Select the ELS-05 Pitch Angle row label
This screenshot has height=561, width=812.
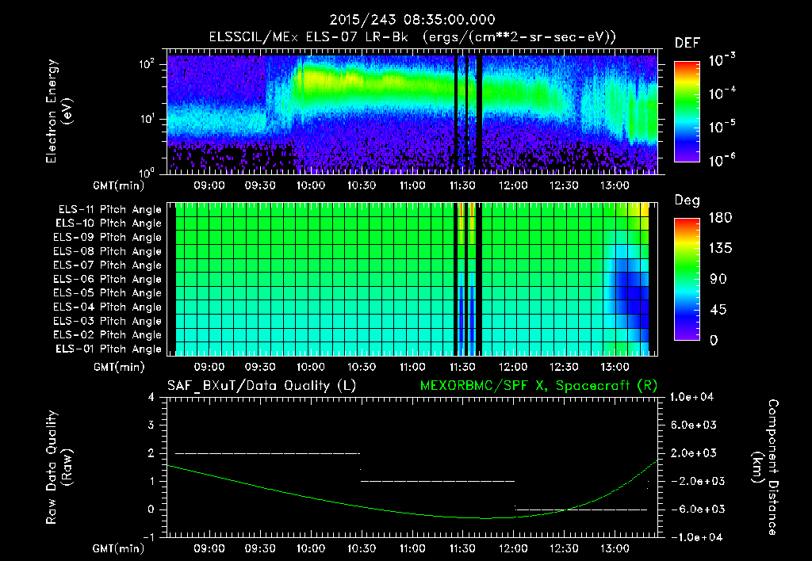(107, 293)
